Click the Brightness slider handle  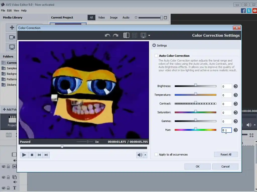point(196,85)
